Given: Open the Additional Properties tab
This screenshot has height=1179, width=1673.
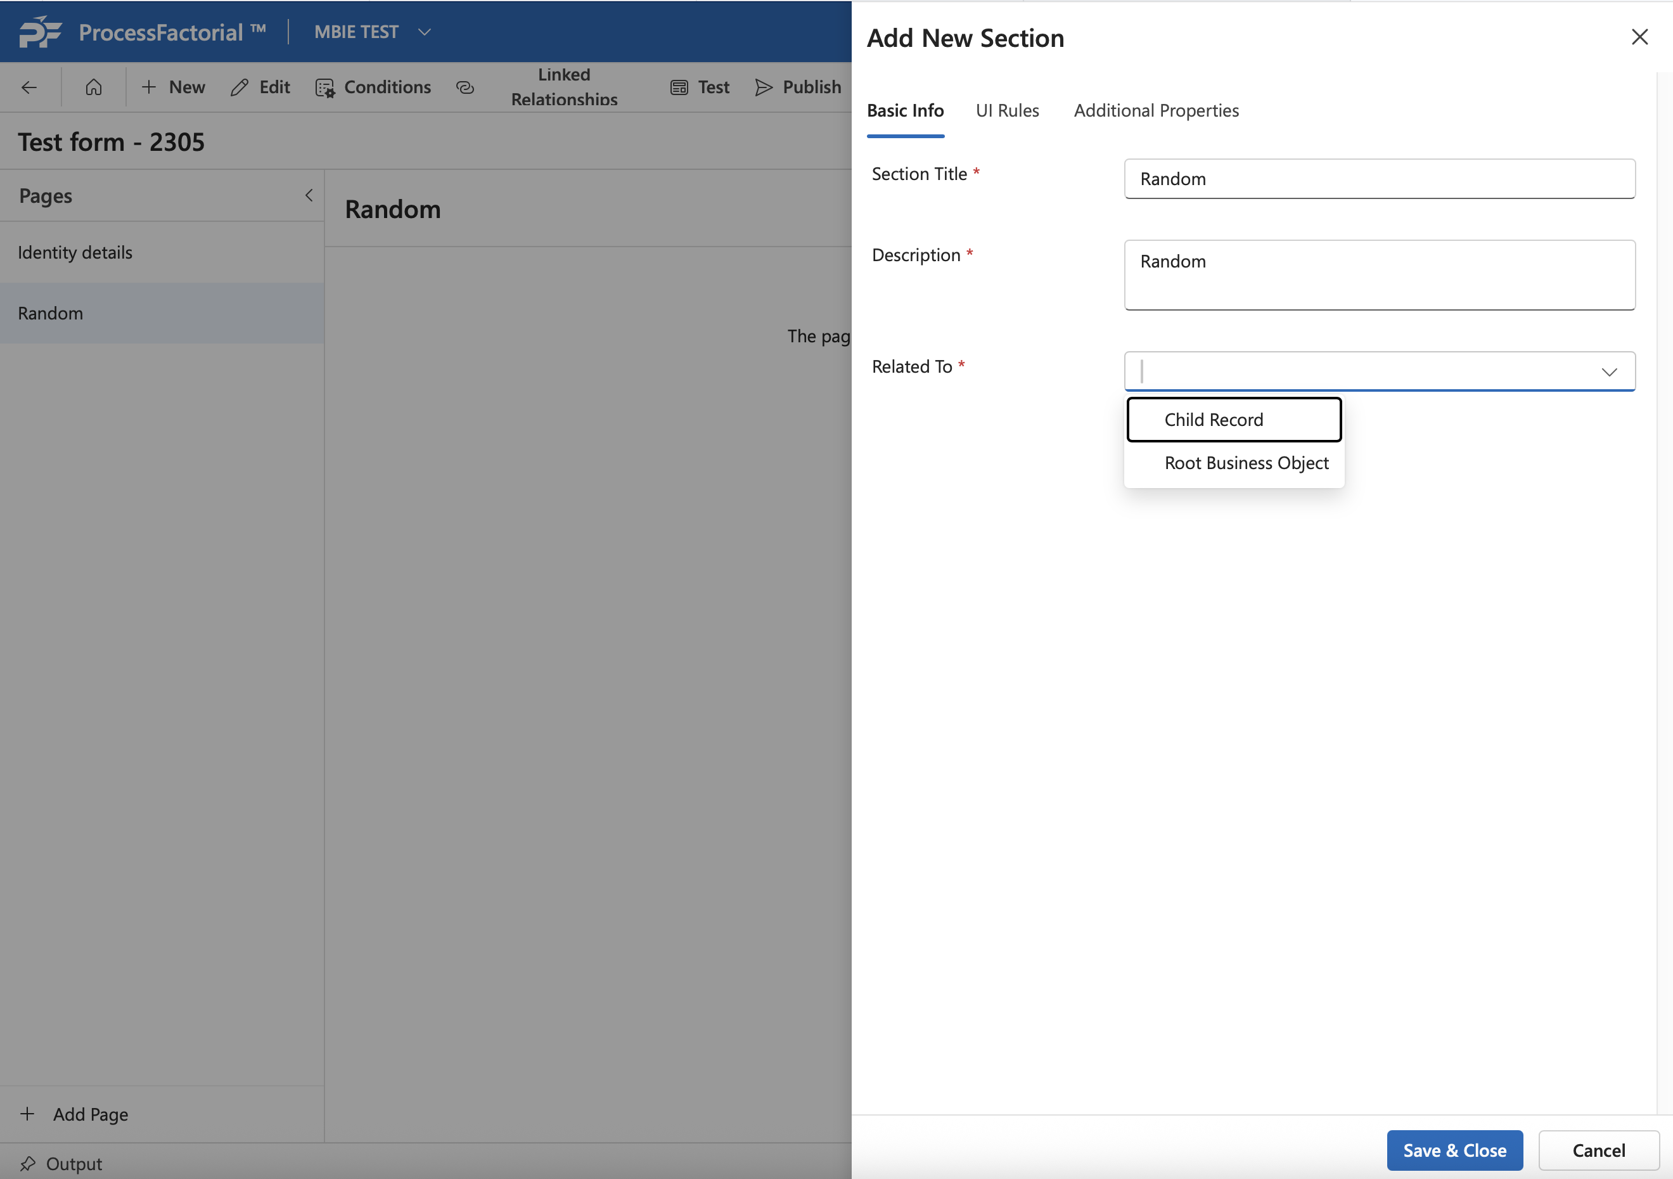Looking at the screenshot, I should coord(1156,111).
